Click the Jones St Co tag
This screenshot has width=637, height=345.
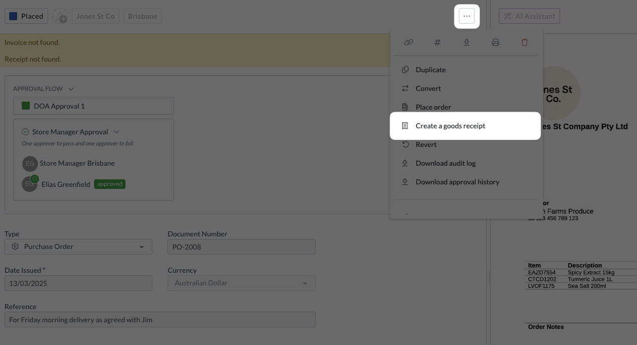(96, 16)
